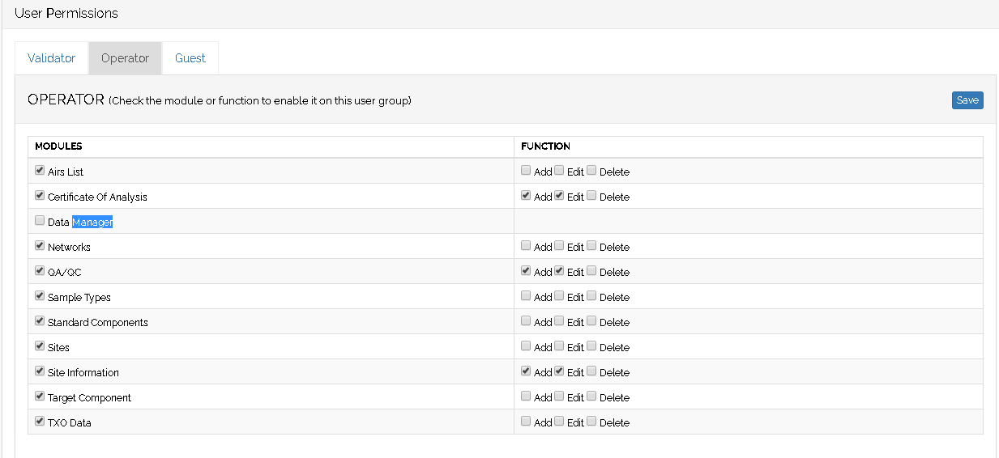This screenshot has width=999, height=458.
Task: Toggle the QA/QC module checkbox
Action: (40, 271)
